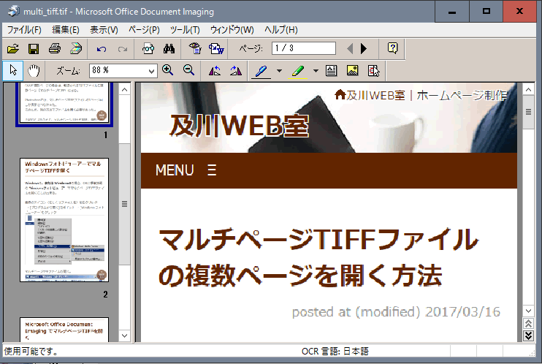542x364 pixels.
Task: Open the 編集(E) menu
Action: click(x=66, y=30)
